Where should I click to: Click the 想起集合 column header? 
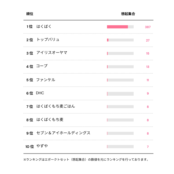(128, 14)
